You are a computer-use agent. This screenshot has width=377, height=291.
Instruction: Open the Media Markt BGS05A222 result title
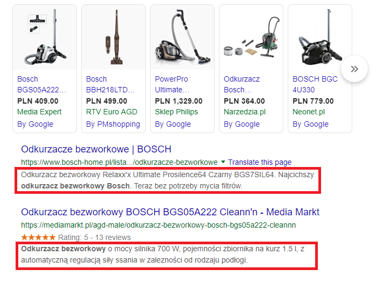(170, 212)
